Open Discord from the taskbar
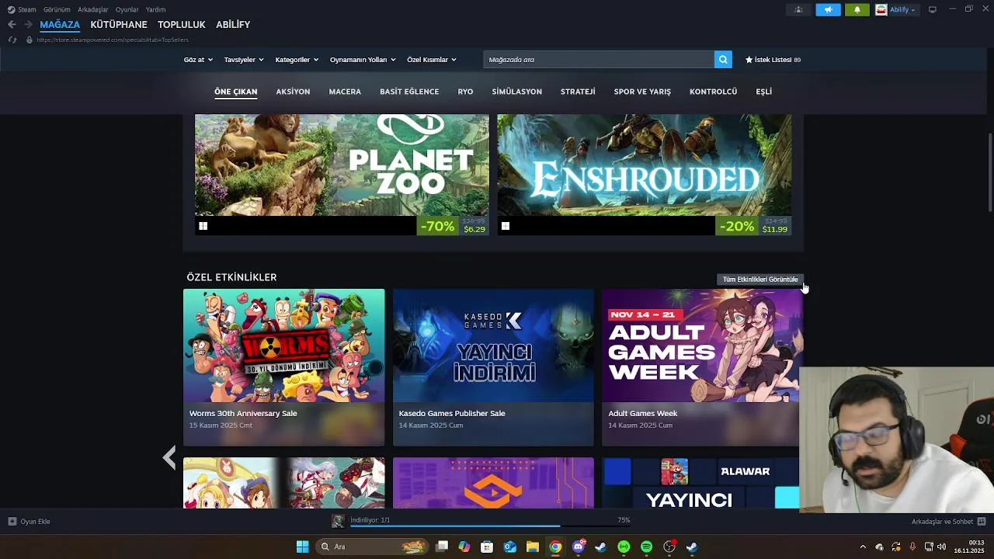994x559 pixels. [x=578, y=547]
